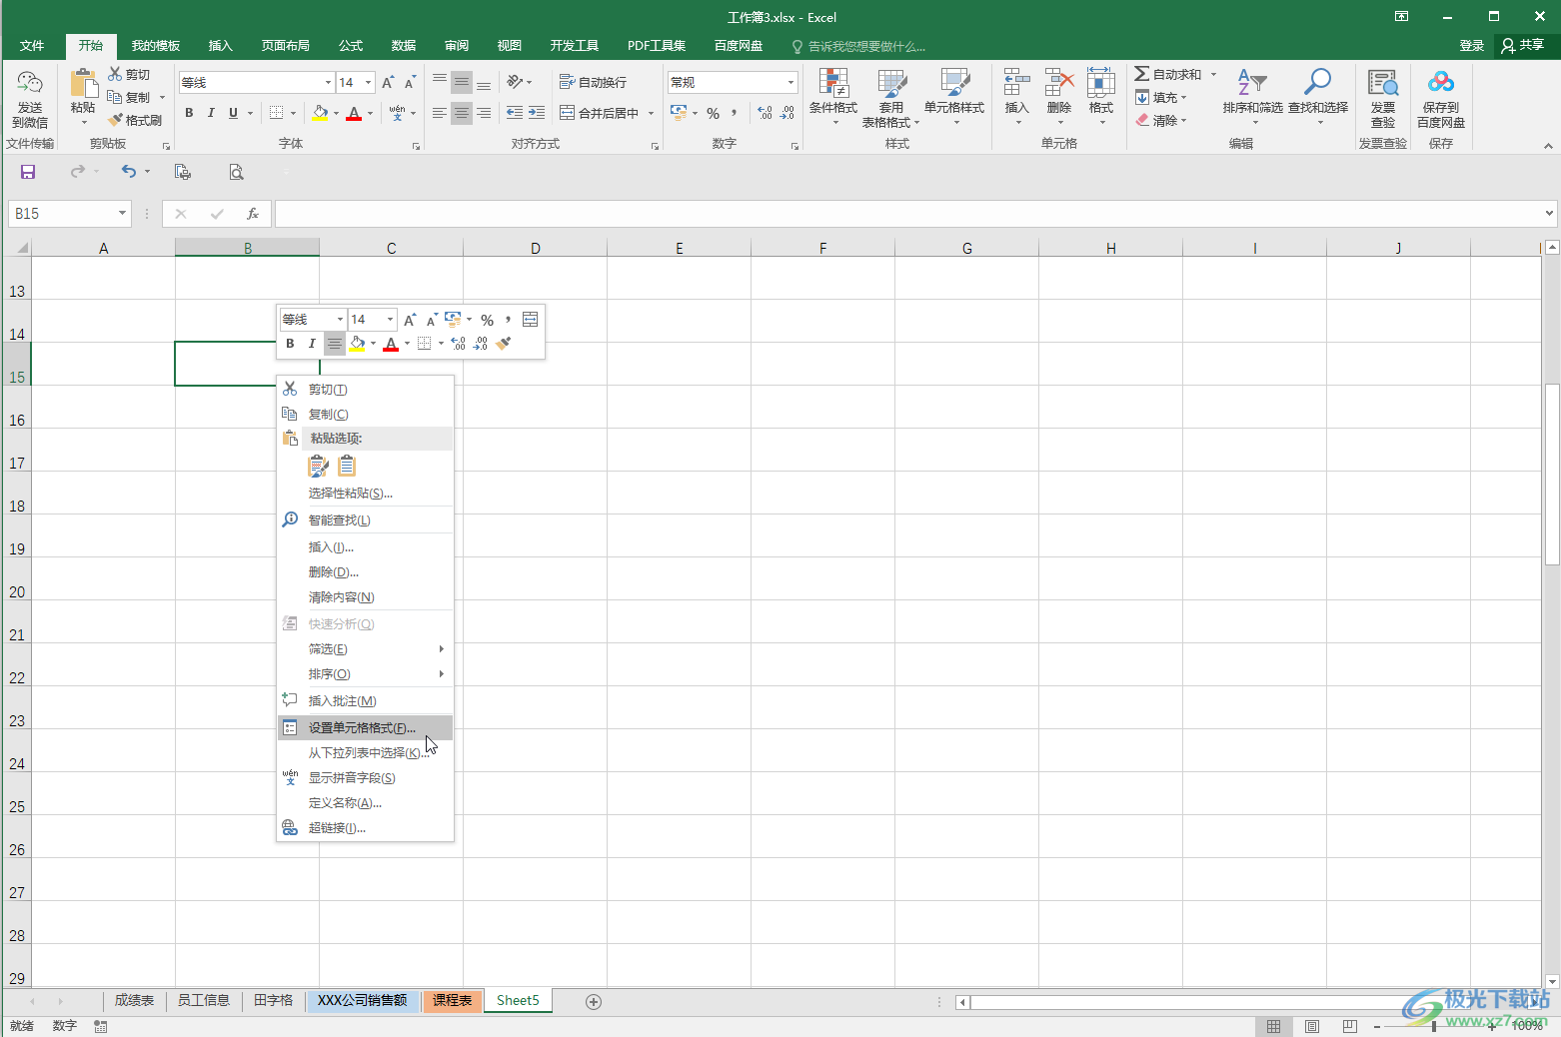The width and height of the screenshot is (1561, 1037).
Task: Switch to Page Layout view in the status bar
Action: point(1312,1026)
